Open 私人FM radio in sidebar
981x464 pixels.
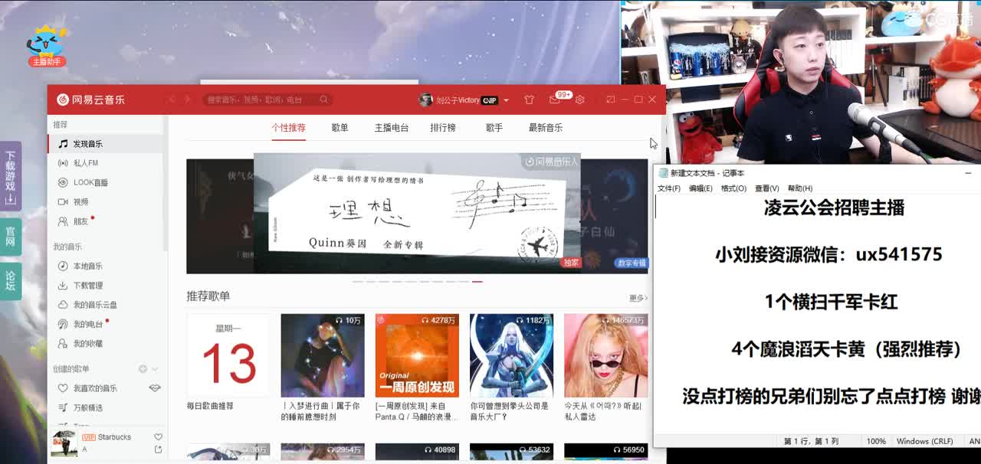[x=106, y=163]
